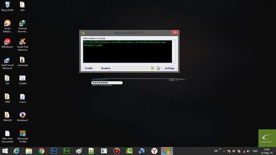Launch Yandex browser from taskbar

pyautogui.click(x=154, y=151)
